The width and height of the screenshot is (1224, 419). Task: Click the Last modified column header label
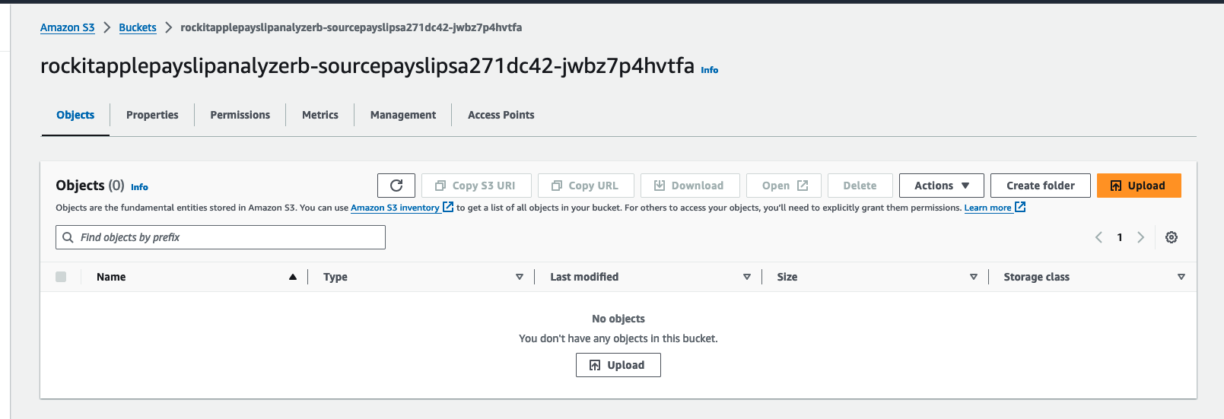(x=584, y=277)
